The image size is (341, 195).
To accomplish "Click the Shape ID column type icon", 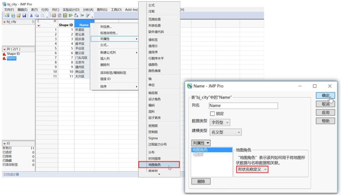I will pos(4,54).
